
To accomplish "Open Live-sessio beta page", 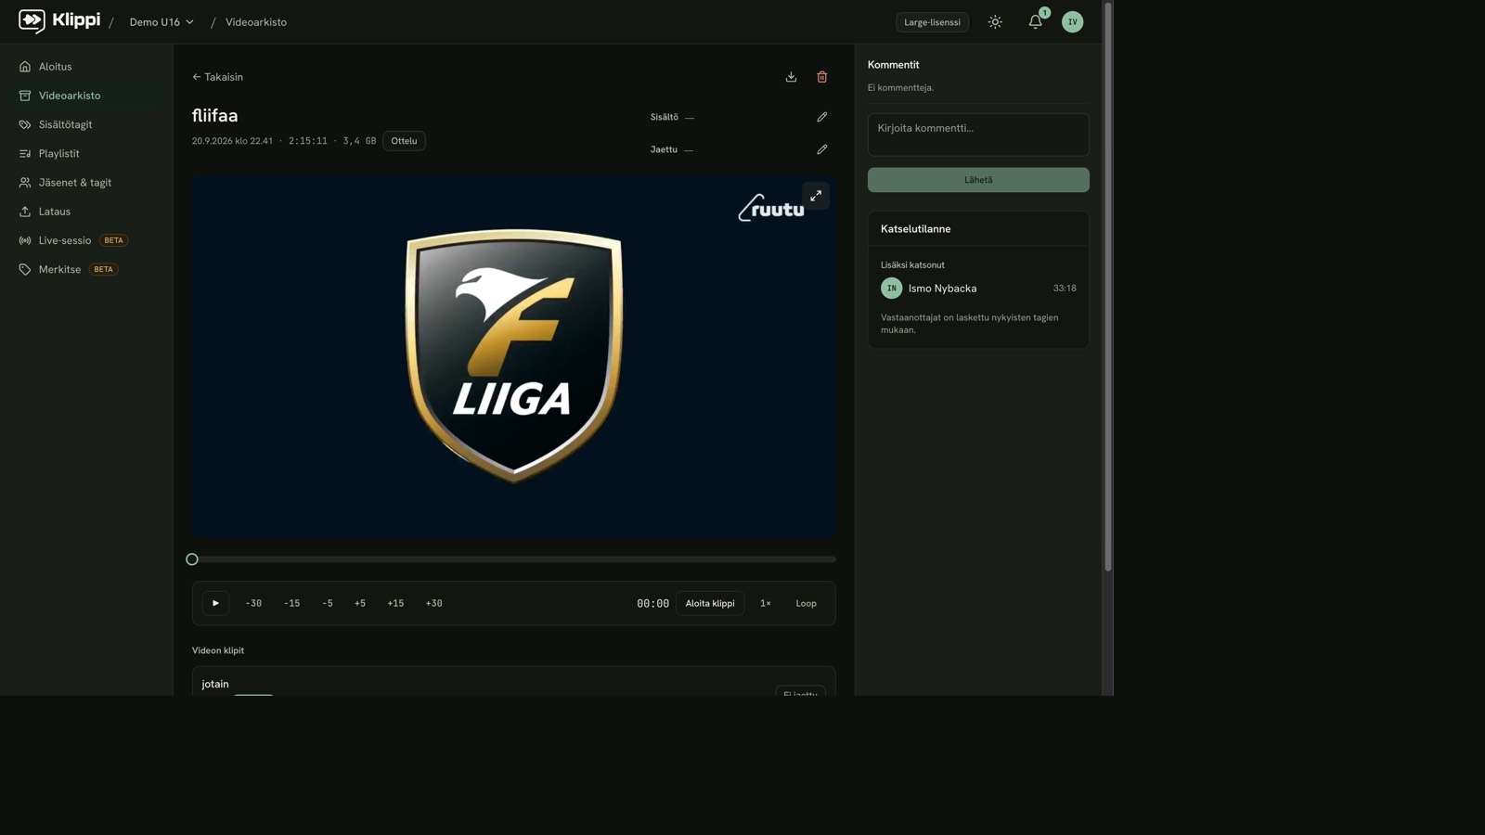I will [x=86, y=240].
